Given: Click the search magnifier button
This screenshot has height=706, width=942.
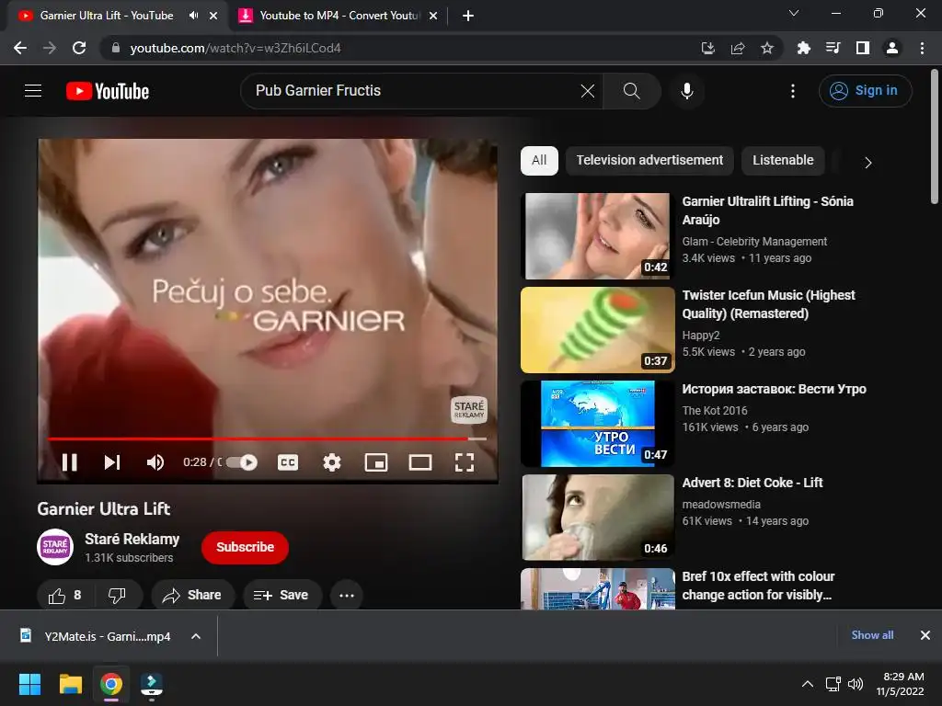Looking at the screenshot, I should click(x=631, y=91).
